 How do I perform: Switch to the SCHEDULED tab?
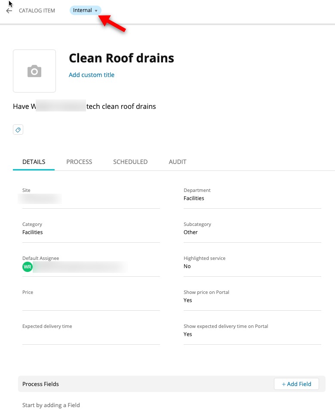(130, 162)
